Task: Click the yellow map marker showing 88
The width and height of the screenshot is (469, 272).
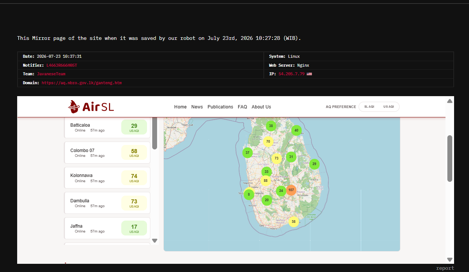Action: (x=266, y=181)
